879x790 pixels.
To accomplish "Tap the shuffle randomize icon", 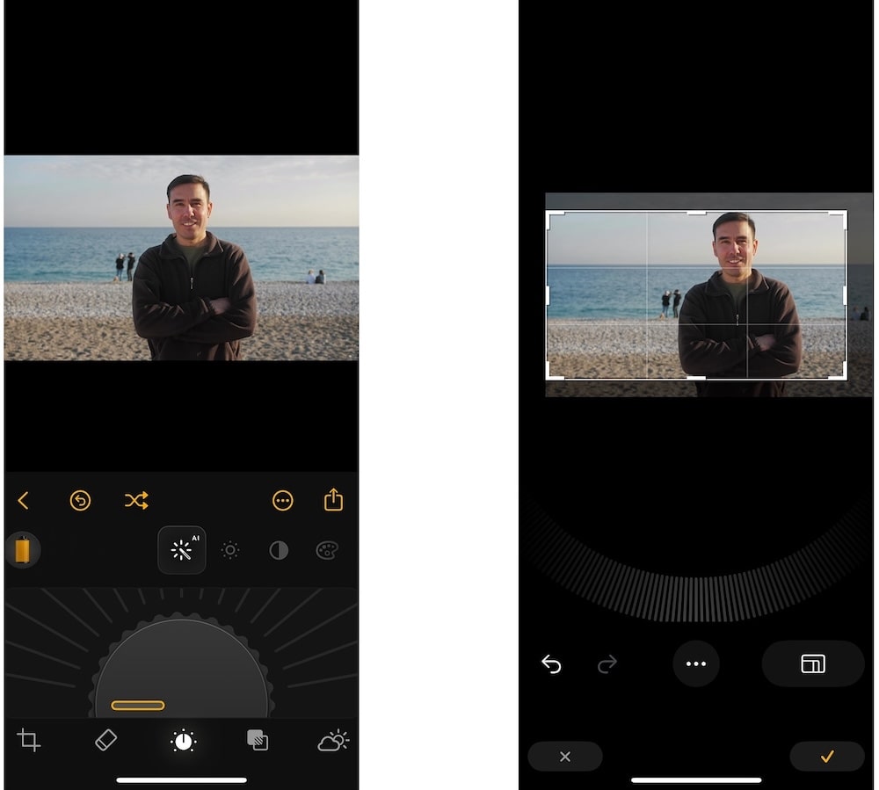I will click(x=136, y=501).
